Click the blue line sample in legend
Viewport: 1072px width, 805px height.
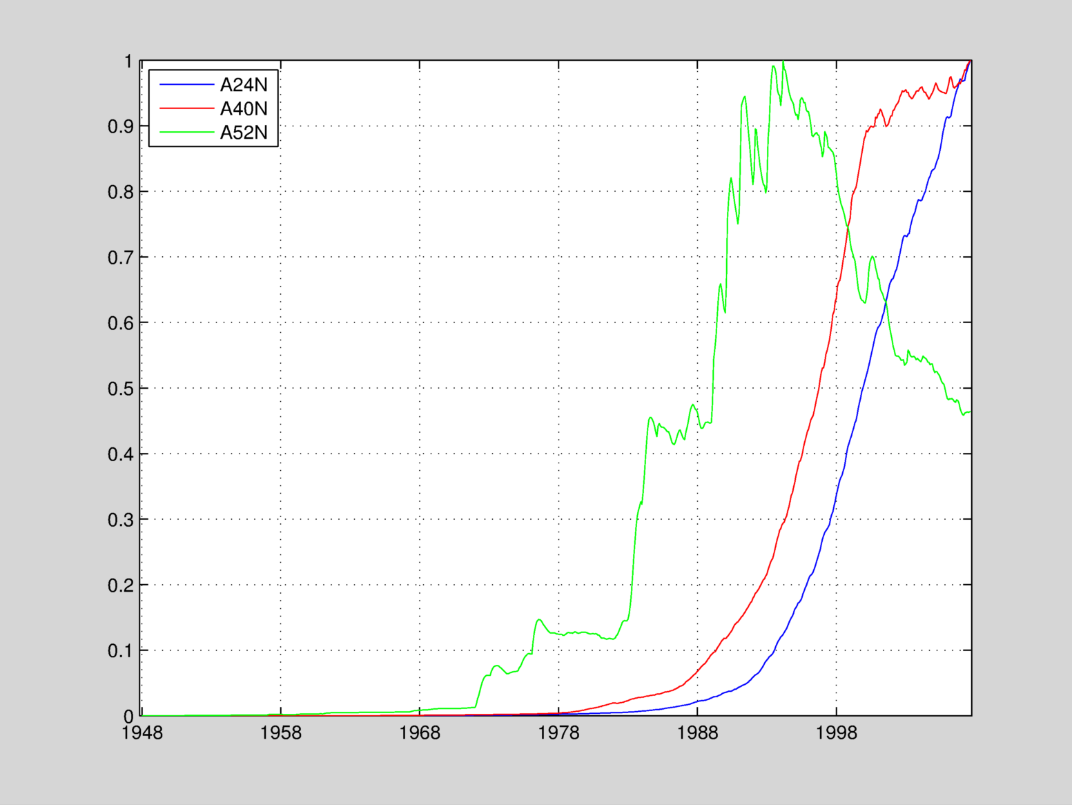(x=186, y=85)
